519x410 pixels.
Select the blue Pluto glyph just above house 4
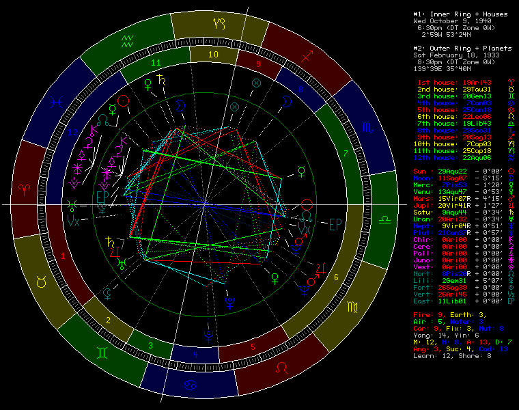[208, 336]
